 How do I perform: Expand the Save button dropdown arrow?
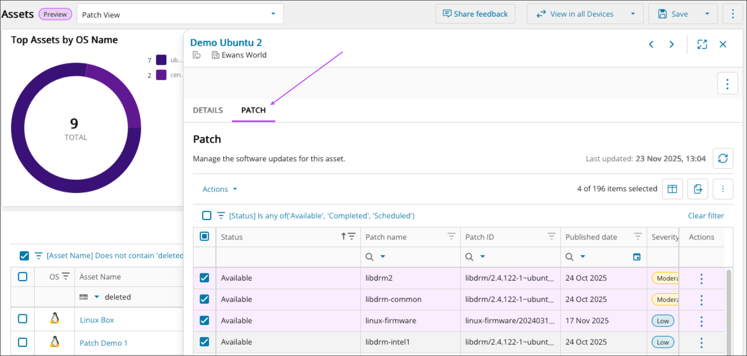(x=707, y=14)
